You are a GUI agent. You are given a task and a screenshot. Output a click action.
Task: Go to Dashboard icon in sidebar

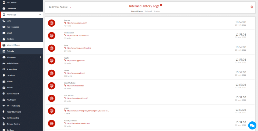click(x=4, y=9)
